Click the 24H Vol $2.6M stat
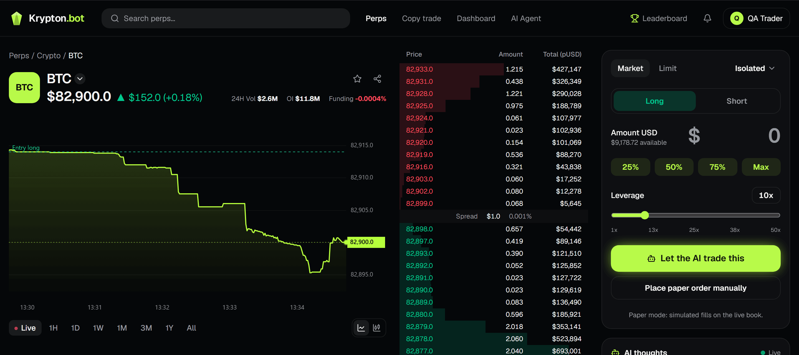799x355 pixels. point(254,99)
